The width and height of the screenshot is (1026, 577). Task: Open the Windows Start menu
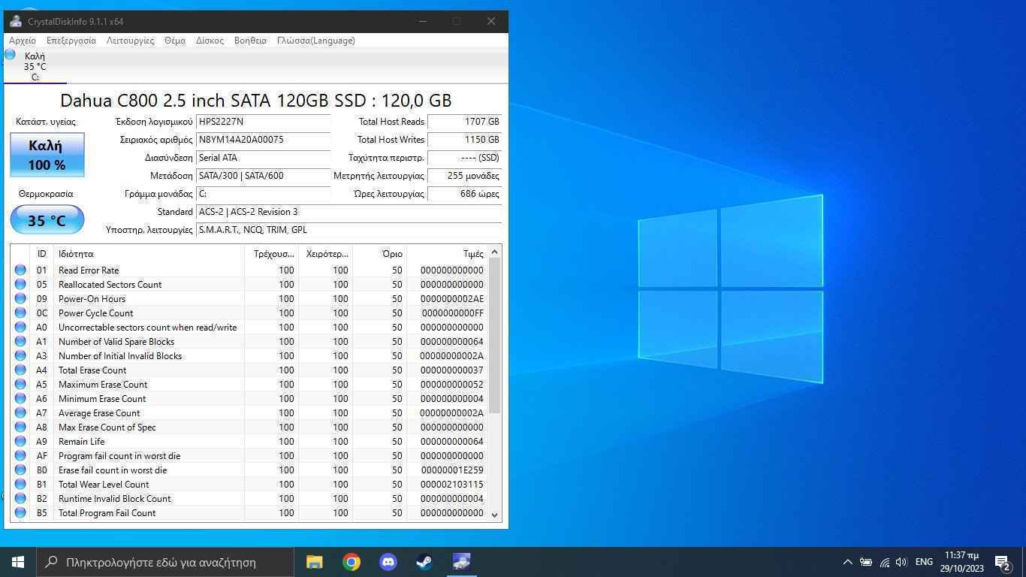18,562
